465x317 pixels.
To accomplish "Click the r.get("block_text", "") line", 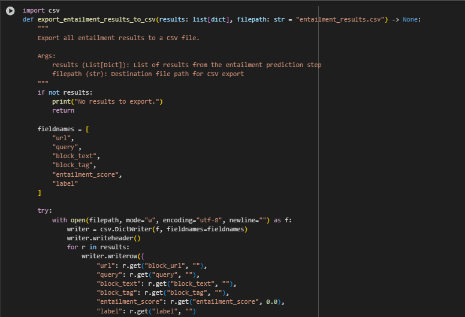I will point(167,284).
